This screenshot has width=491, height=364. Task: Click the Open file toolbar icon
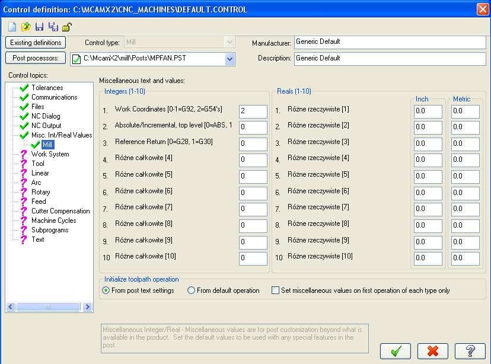(x=25, y=27)
